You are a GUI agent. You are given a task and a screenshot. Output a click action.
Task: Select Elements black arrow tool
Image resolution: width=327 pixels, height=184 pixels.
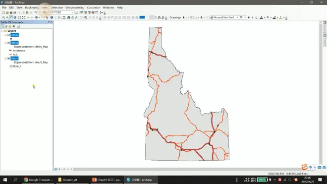47,17
